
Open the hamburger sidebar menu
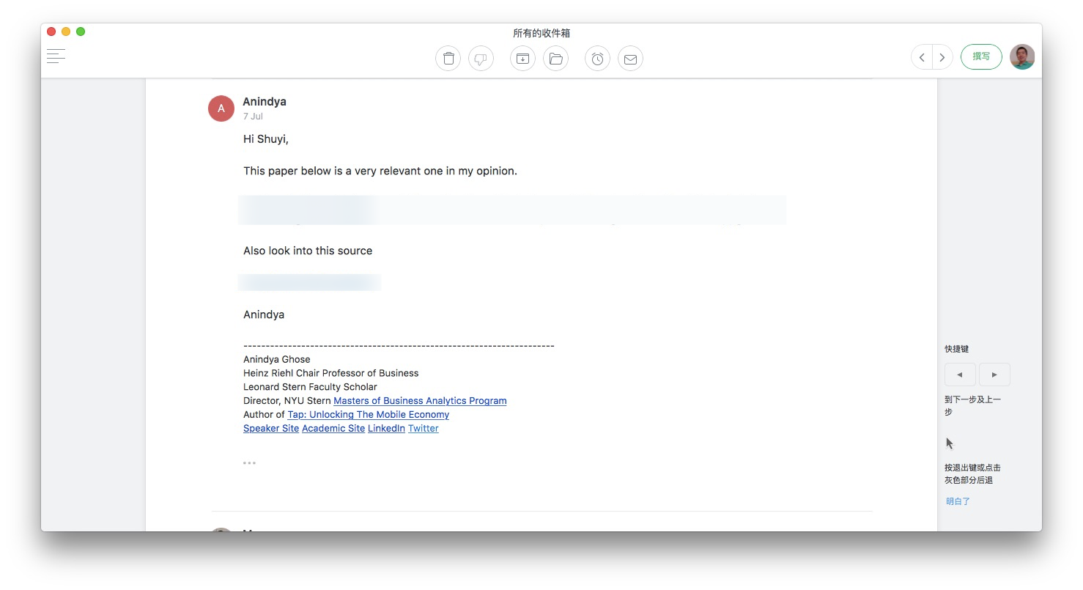[56, 56]
